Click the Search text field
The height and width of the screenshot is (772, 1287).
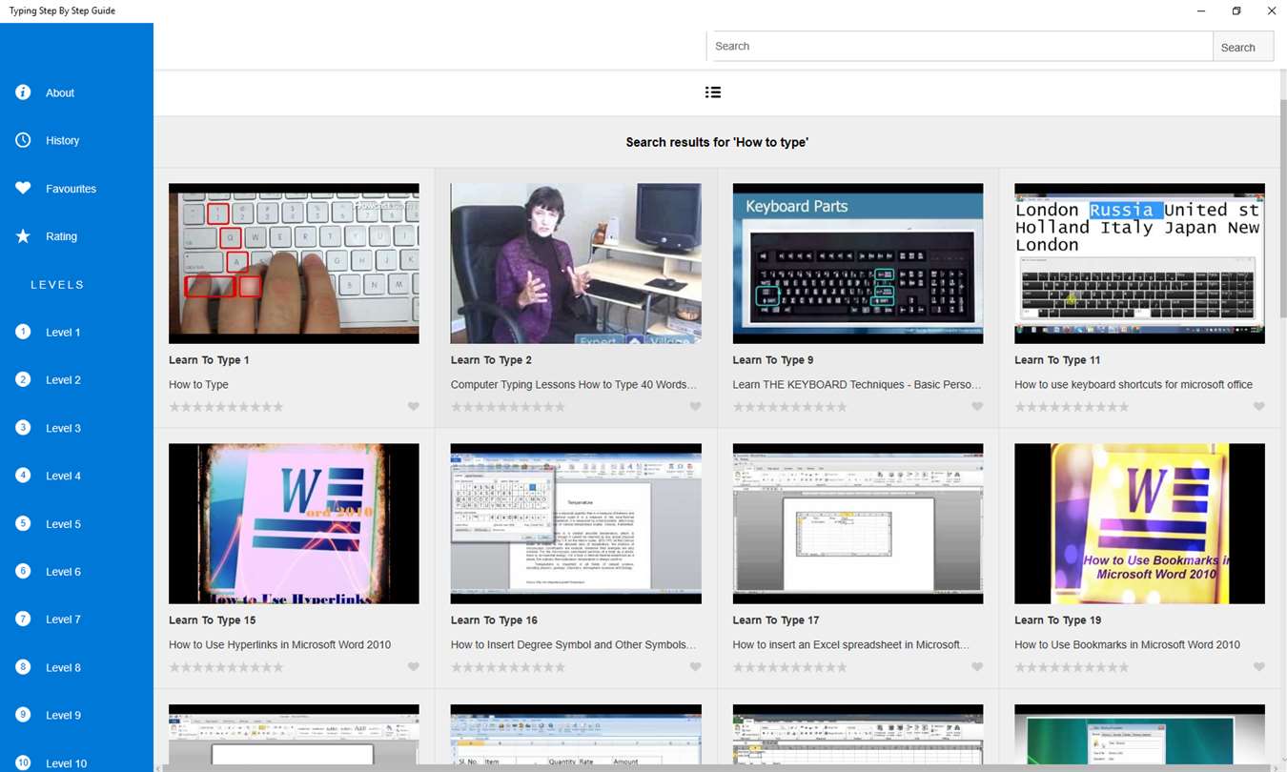[960, 46]
